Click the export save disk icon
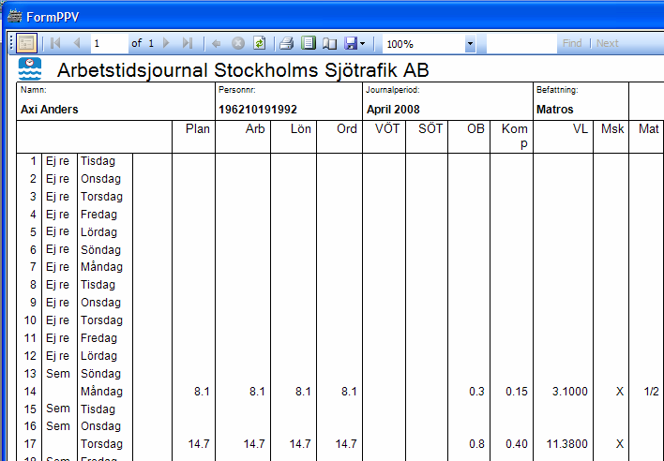The image size is (664, 461). (x=351, y=43)
